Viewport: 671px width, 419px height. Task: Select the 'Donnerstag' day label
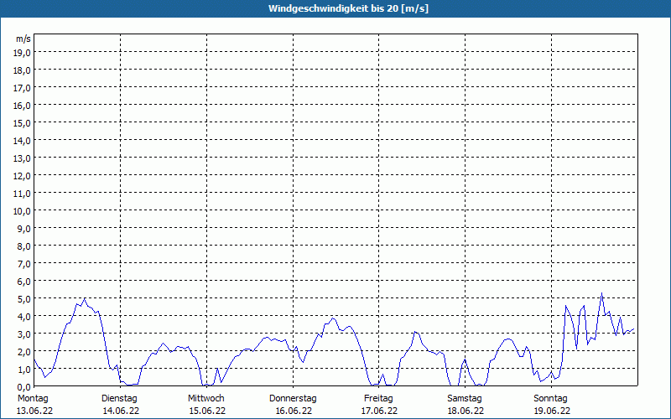293,399
